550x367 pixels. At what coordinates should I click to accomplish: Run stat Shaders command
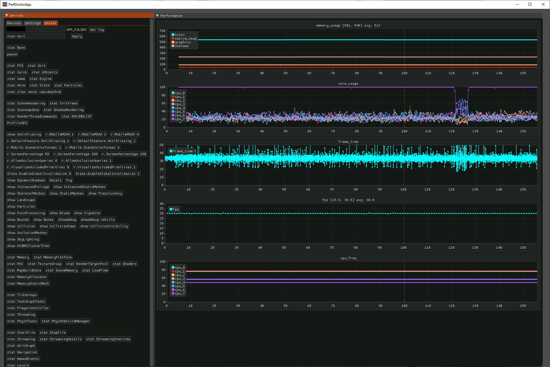click(125, 264)
